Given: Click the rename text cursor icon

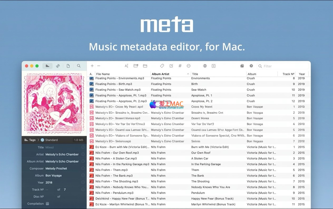Looking at the screenshot, I should click(126, 66).
